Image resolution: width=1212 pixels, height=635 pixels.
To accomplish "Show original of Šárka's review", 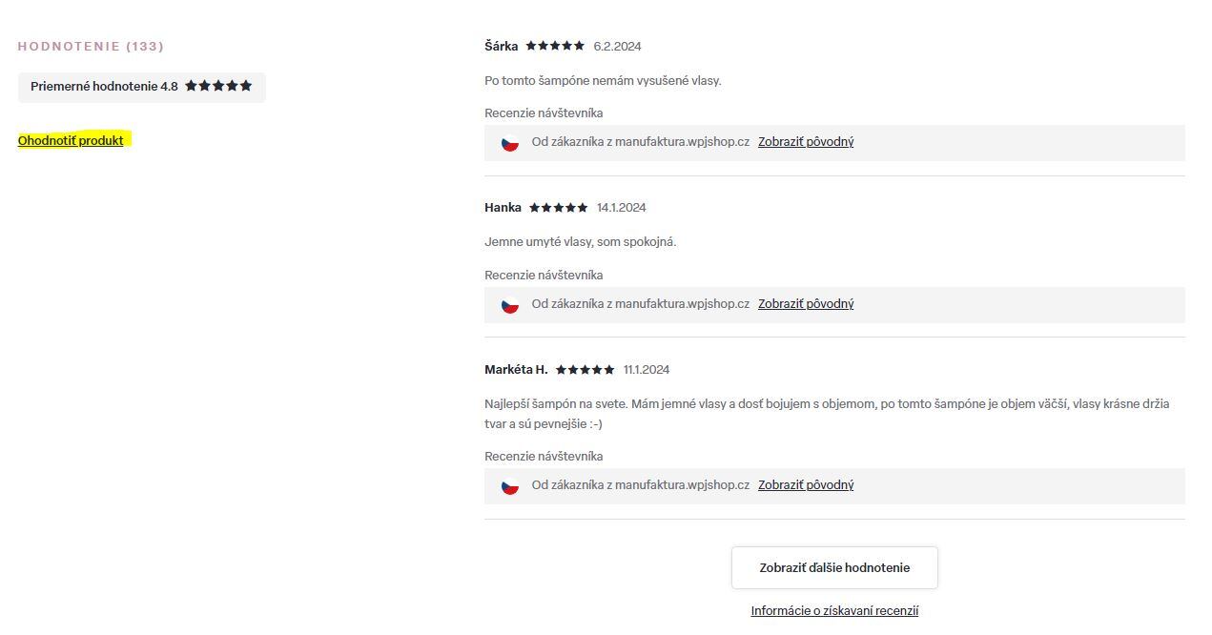I will coord(806,142).
